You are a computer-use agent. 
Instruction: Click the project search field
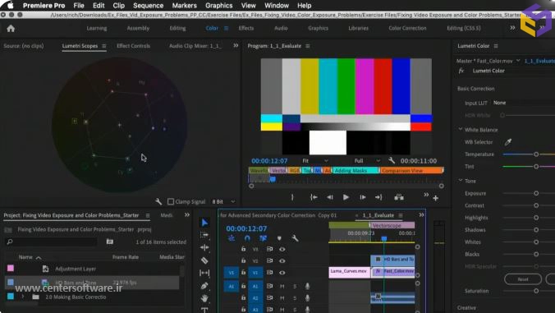click(52, 242)
